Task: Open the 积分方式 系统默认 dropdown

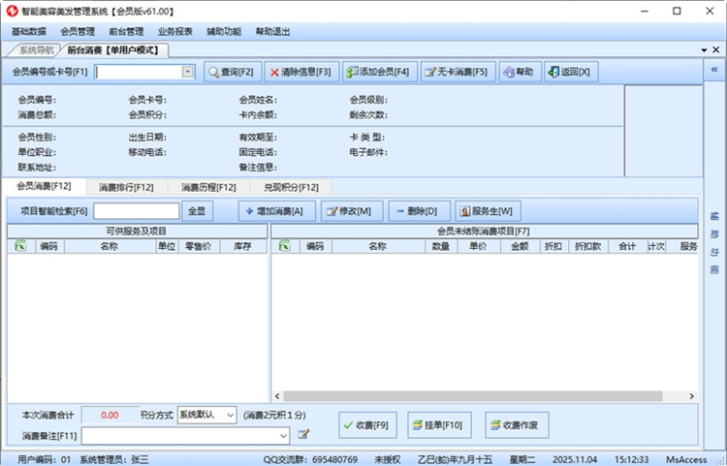Action: pos(206,415)
